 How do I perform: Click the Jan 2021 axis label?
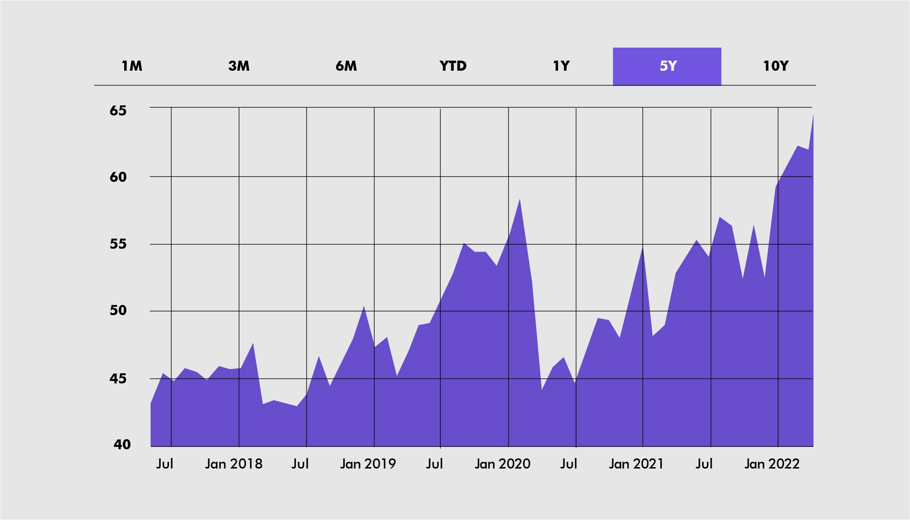tap(636, 464)
